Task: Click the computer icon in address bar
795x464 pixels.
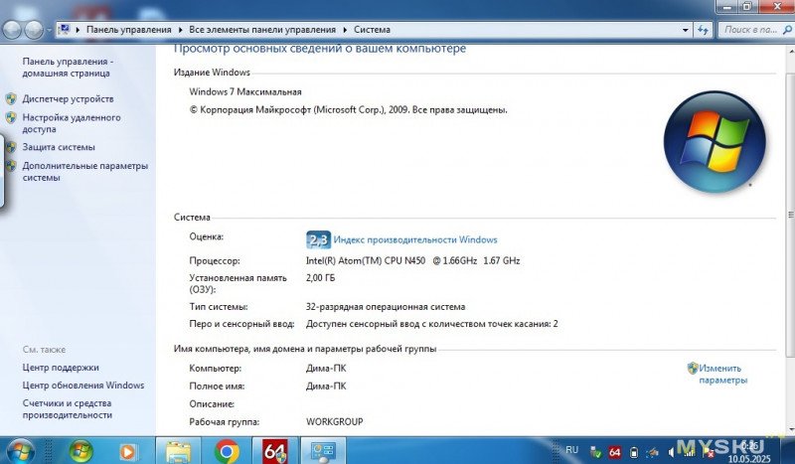Action: click(65, 30)
